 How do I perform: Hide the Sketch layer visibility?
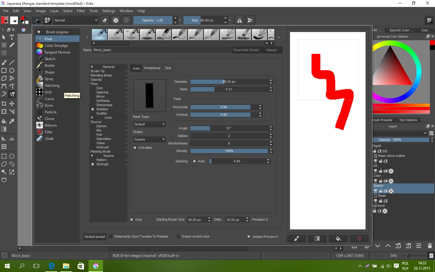375,191
